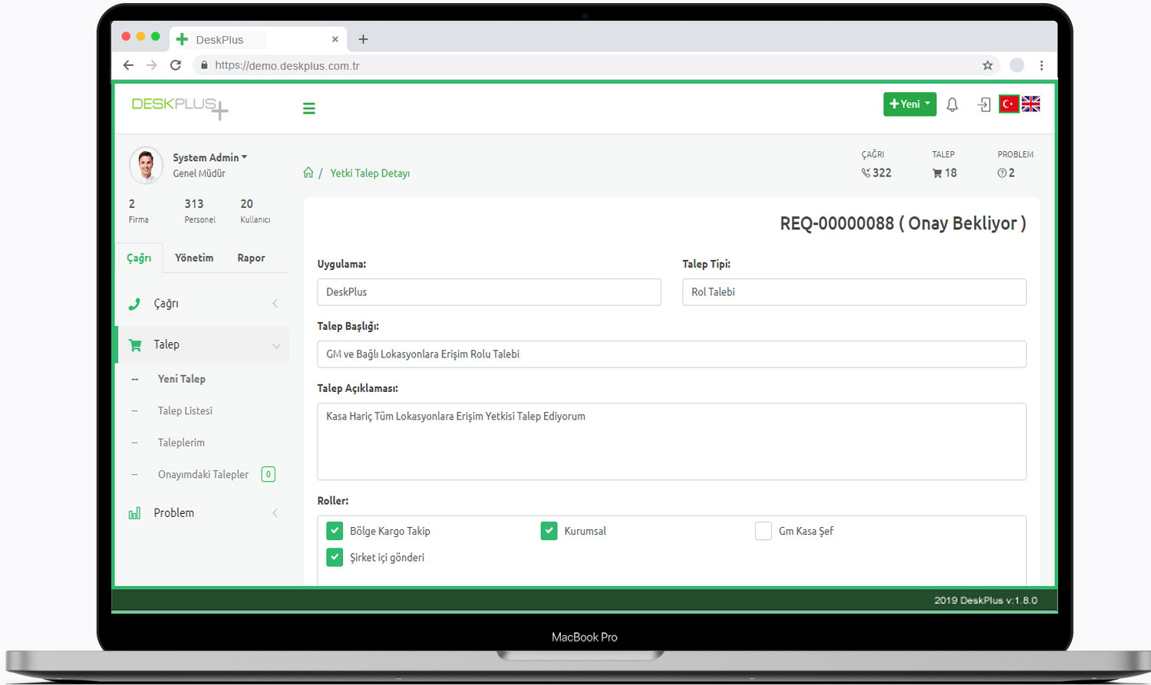
Task: Toggle the hamburger menu icon
Action: click(x=309, y=108)
